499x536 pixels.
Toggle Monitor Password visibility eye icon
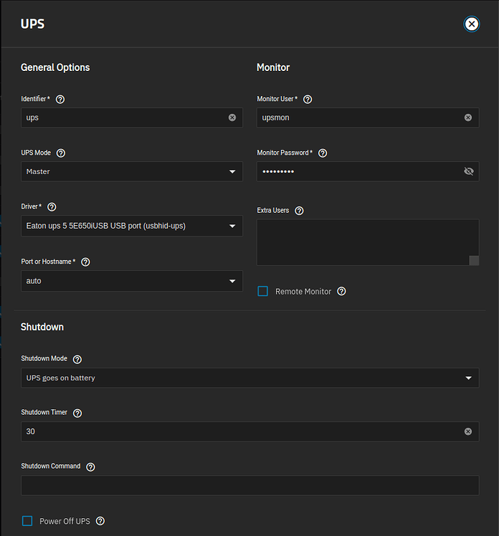[469, 171]
